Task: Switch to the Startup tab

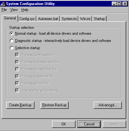Action: (x=99, y=19)
